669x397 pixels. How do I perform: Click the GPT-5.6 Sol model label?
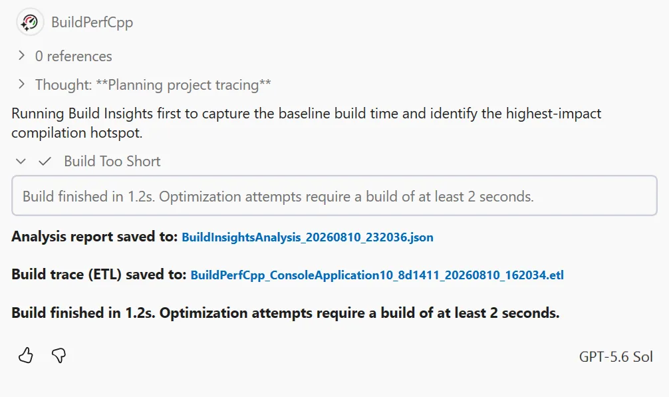coord(616,356)
